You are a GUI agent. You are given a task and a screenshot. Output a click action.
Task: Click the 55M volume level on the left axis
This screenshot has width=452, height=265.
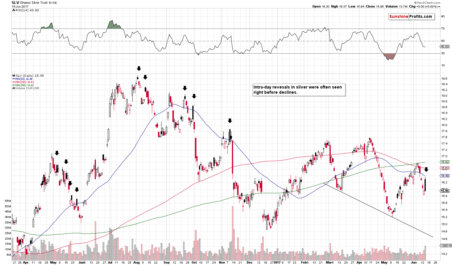[8, 201]
